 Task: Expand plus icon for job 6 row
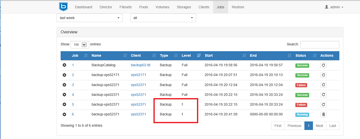pyautogui.click(x=64, y=114)
